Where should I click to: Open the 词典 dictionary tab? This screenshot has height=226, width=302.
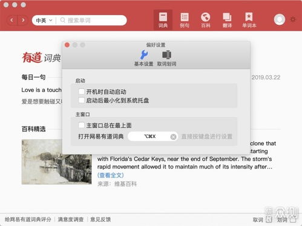coord(163,20)
